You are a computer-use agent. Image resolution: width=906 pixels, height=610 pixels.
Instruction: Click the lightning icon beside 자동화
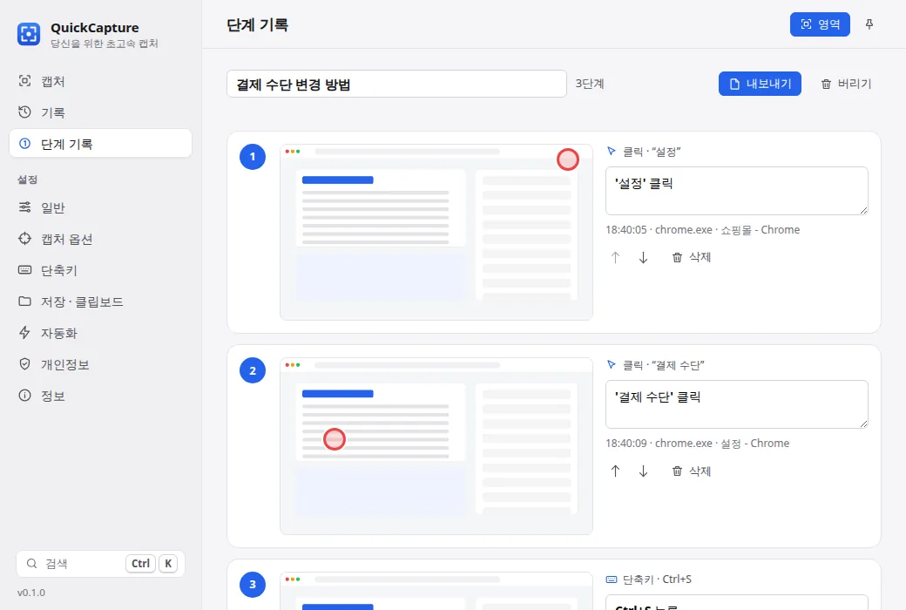coord(25,333)
